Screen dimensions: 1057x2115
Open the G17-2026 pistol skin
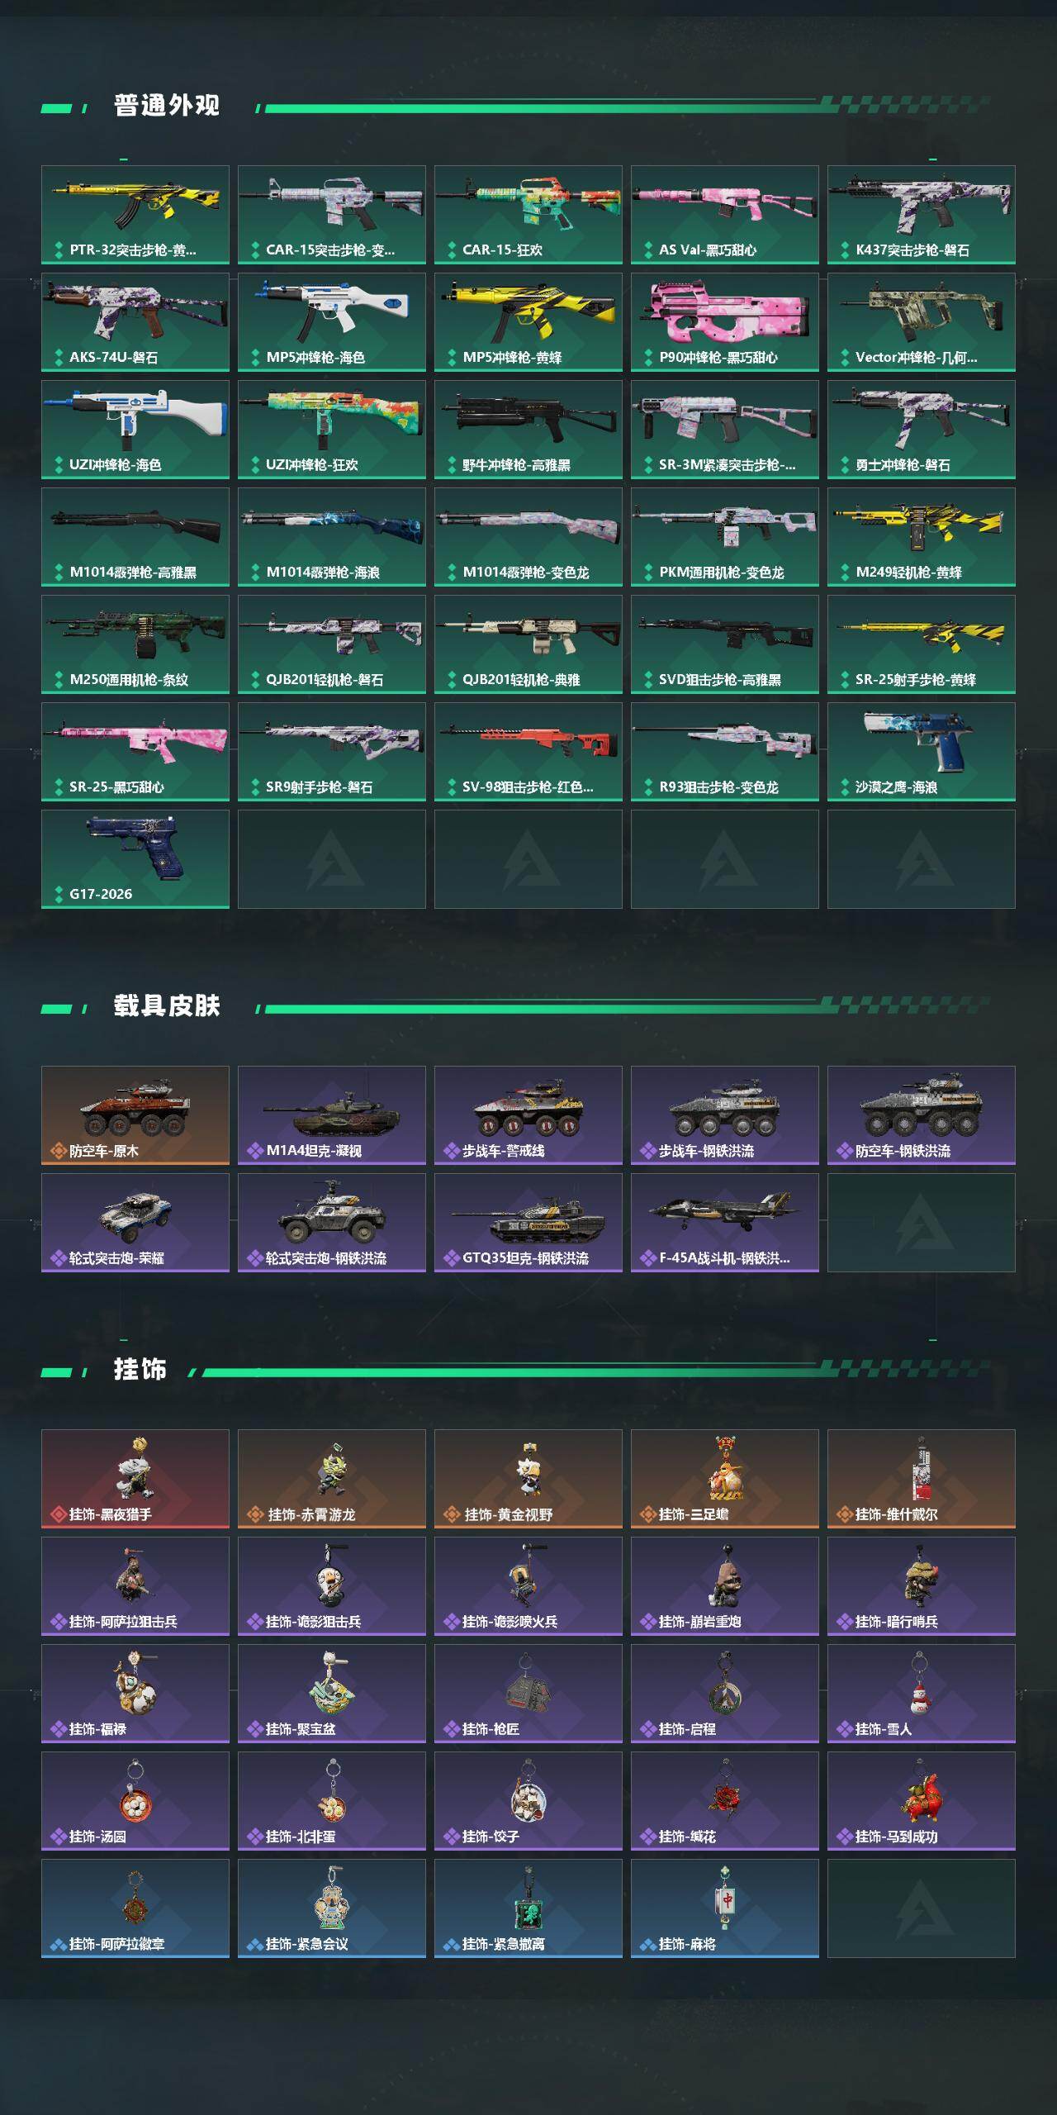coord(135,859)
